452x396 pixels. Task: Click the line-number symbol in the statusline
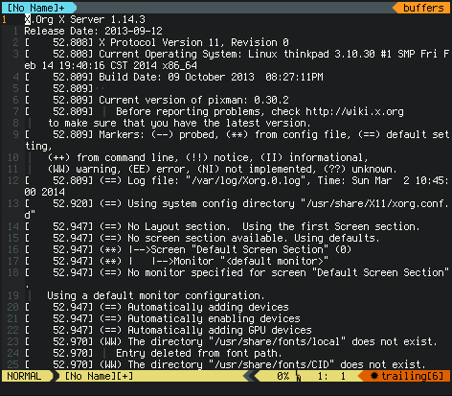click(299, 377)
